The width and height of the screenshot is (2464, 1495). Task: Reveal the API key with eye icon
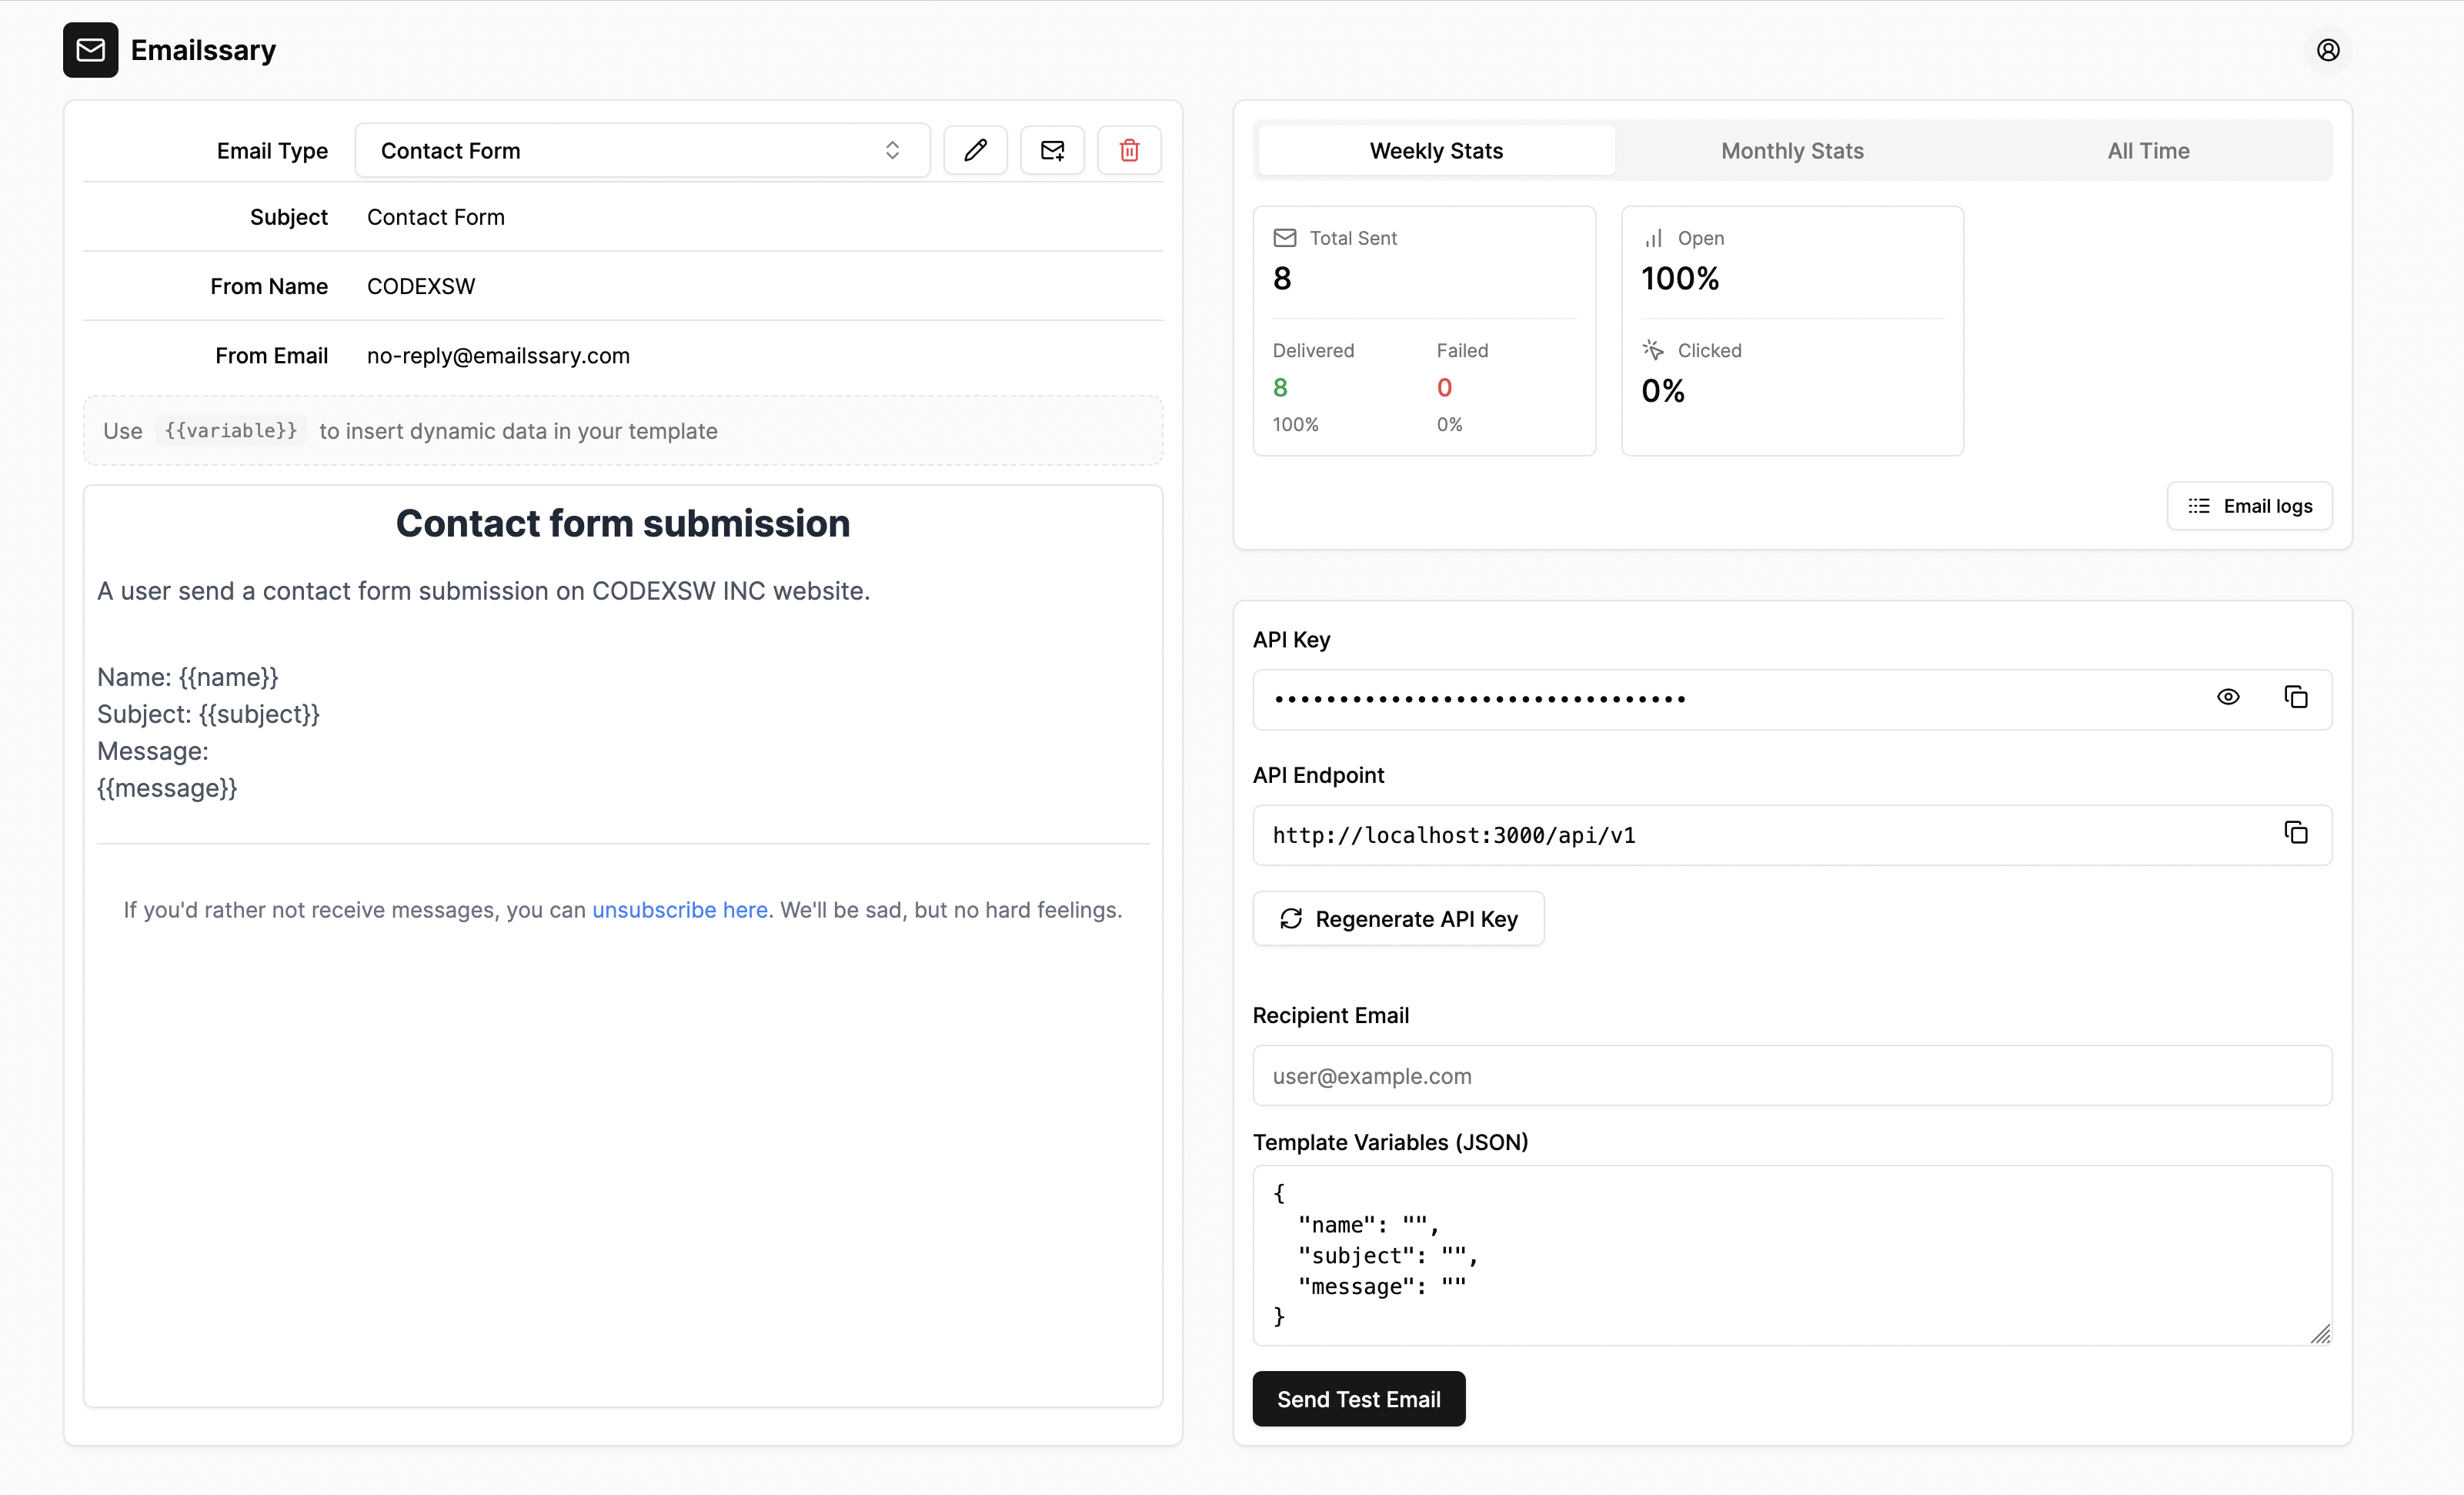[x=2228, y=697]
